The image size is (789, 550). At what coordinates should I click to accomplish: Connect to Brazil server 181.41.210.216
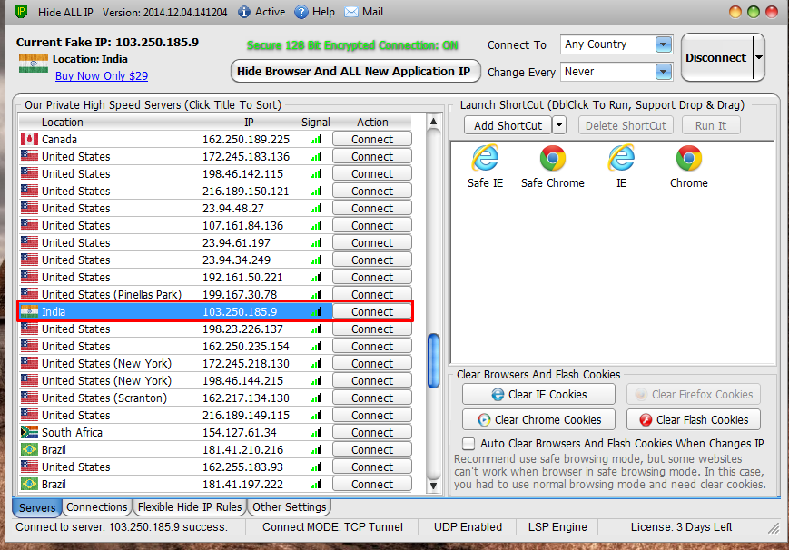pos(372,449)
